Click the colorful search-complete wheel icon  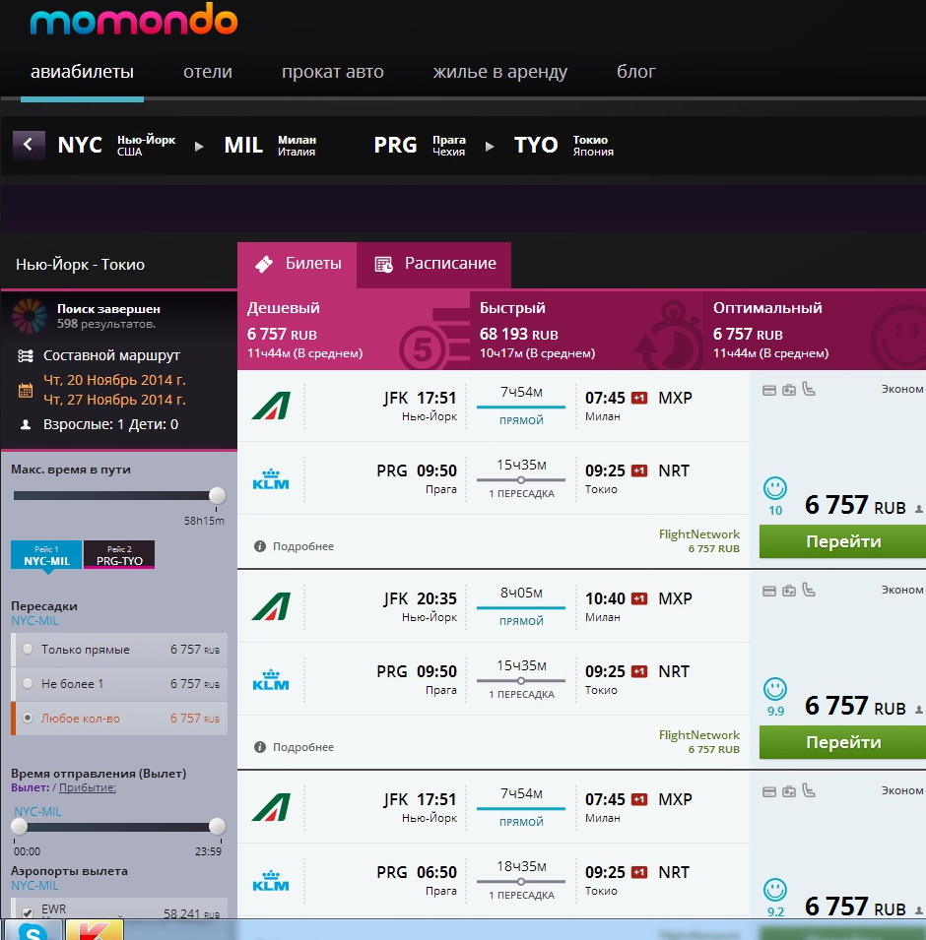pos(29,316)
